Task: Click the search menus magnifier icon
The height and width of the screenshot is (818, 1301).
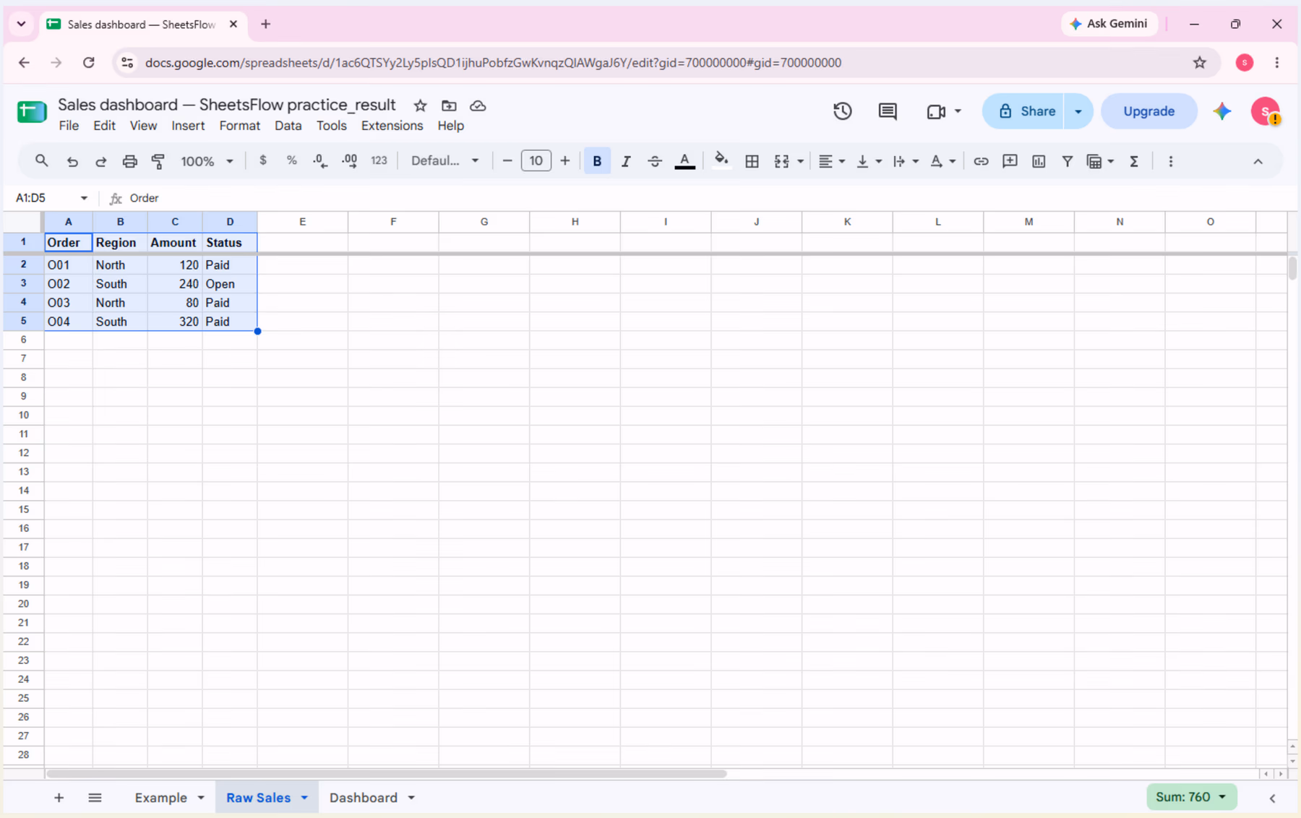Action: point(41,161)
